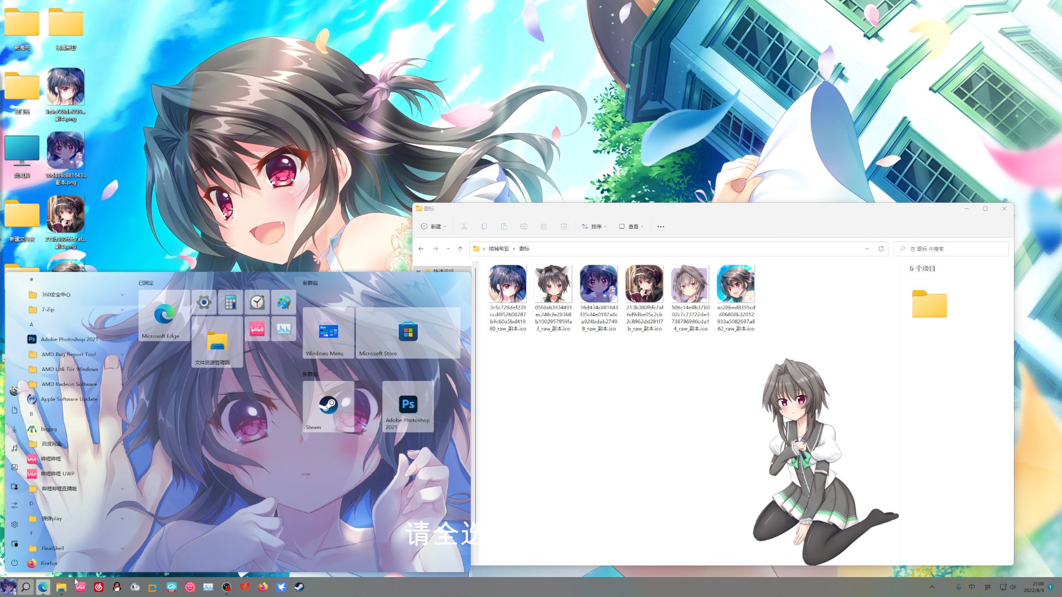Open the Microsoft Store tile
1062x597 pixels.
coord(408,332)
